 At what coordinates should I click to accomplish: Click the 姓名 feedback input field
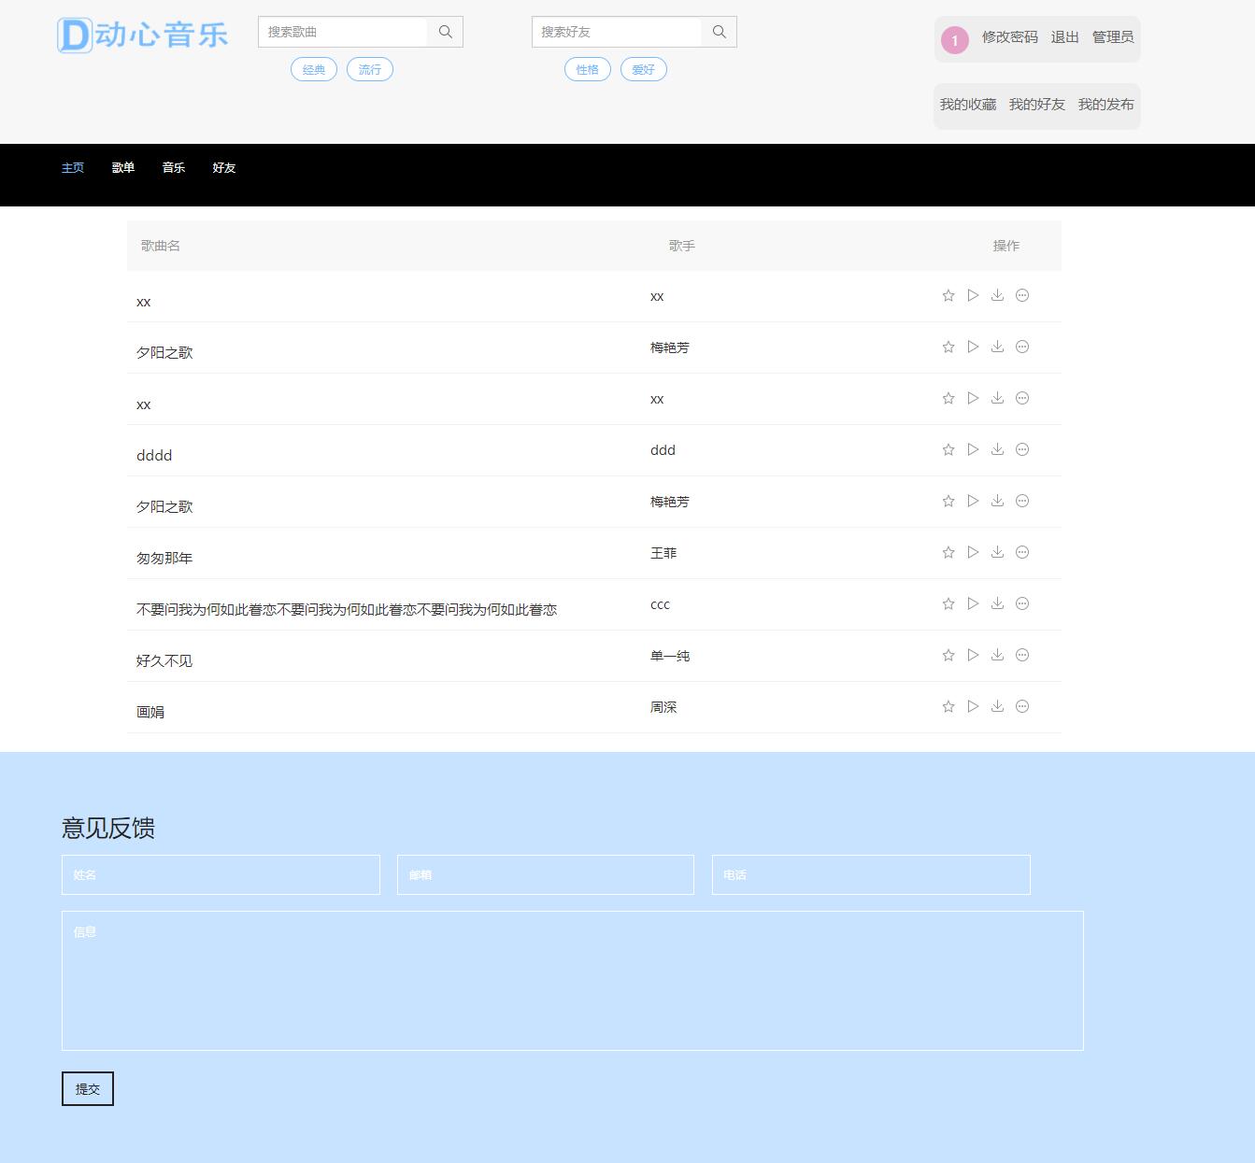[221, 874]
